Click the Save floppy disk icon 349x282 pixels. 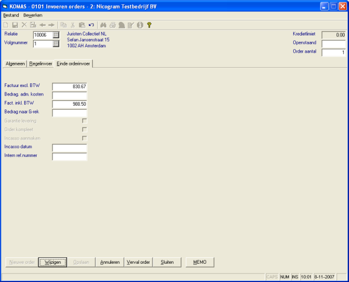point(15,25)
